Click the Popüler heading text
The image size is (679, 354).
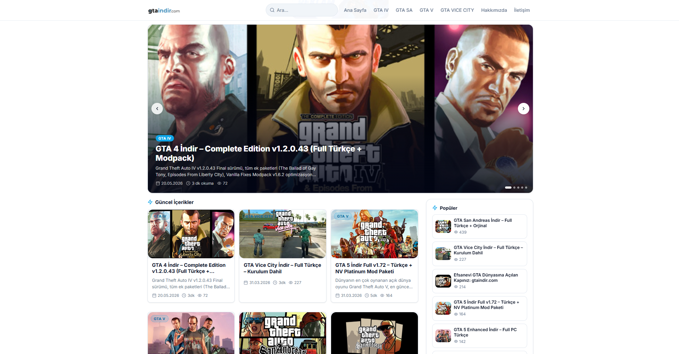coord(448,208)
